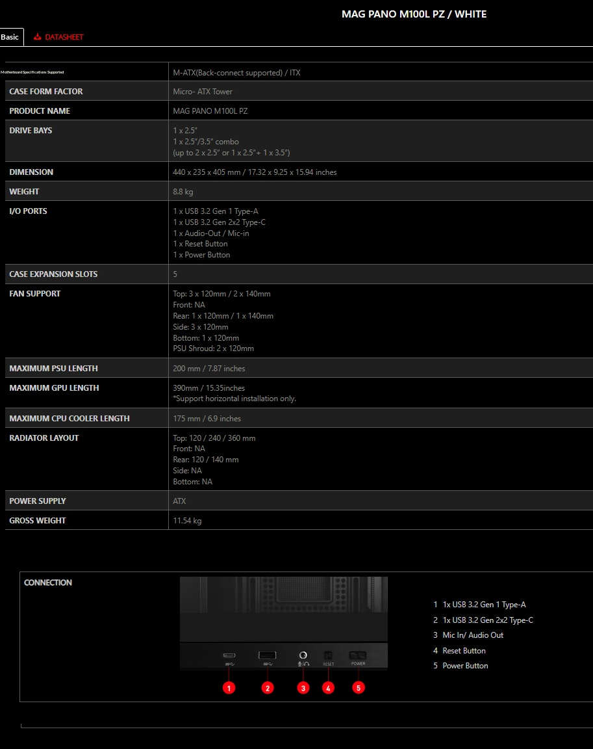This screenshot has width=593, height=749.
Task: Click the MAXIMUM GPU LENGTH label
Action: click(x=54, y=388)
